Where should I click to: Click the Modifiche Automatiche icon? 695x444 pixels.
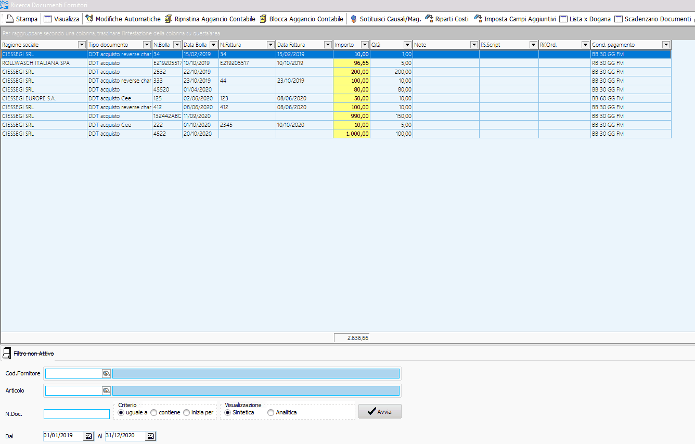pos(89,19)
